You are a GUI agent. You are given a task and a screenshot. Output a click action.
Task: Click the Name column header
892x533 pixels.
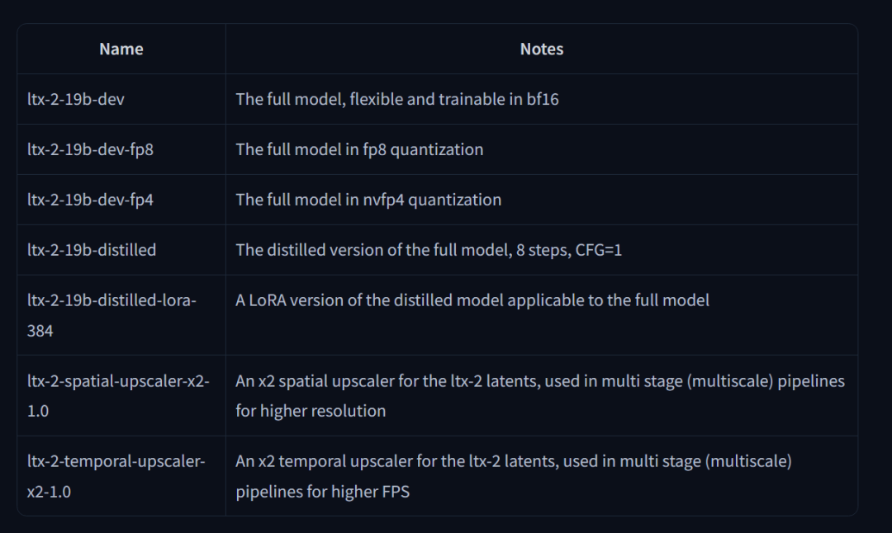pyautogui.click(x=121, y=50)
